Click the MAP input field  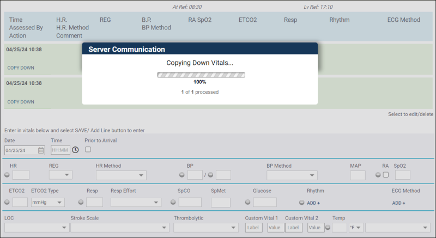click(358, 175)
